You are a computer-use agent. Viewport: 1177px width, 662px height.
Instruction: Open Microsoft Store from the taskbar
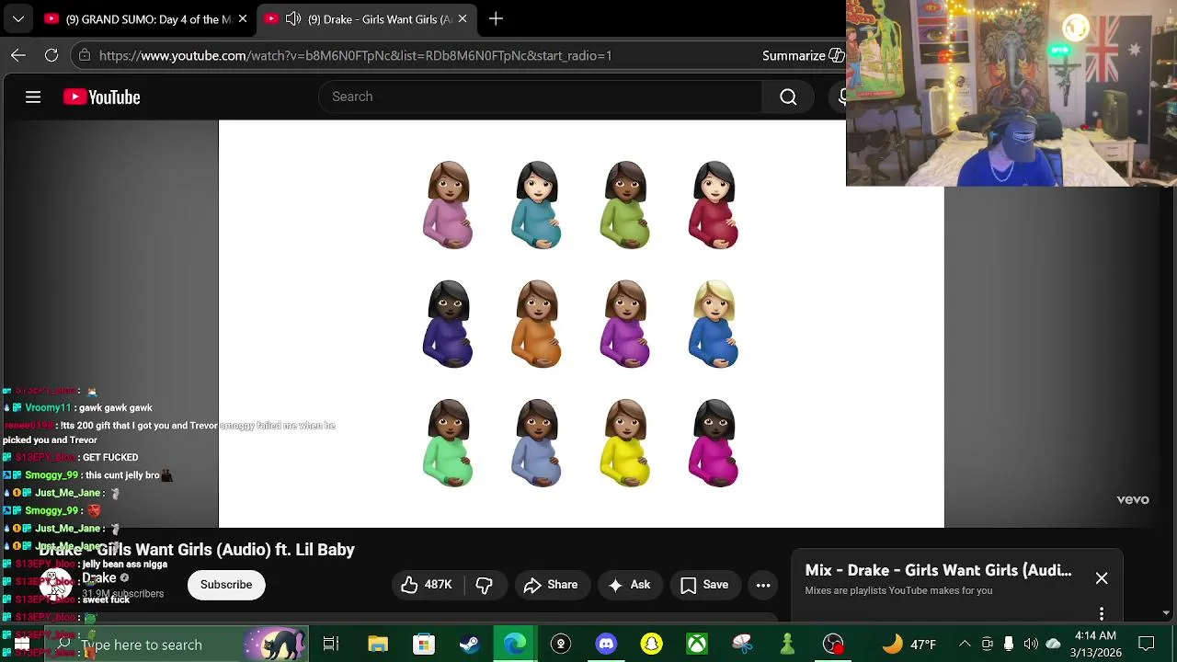pos(423,645)
